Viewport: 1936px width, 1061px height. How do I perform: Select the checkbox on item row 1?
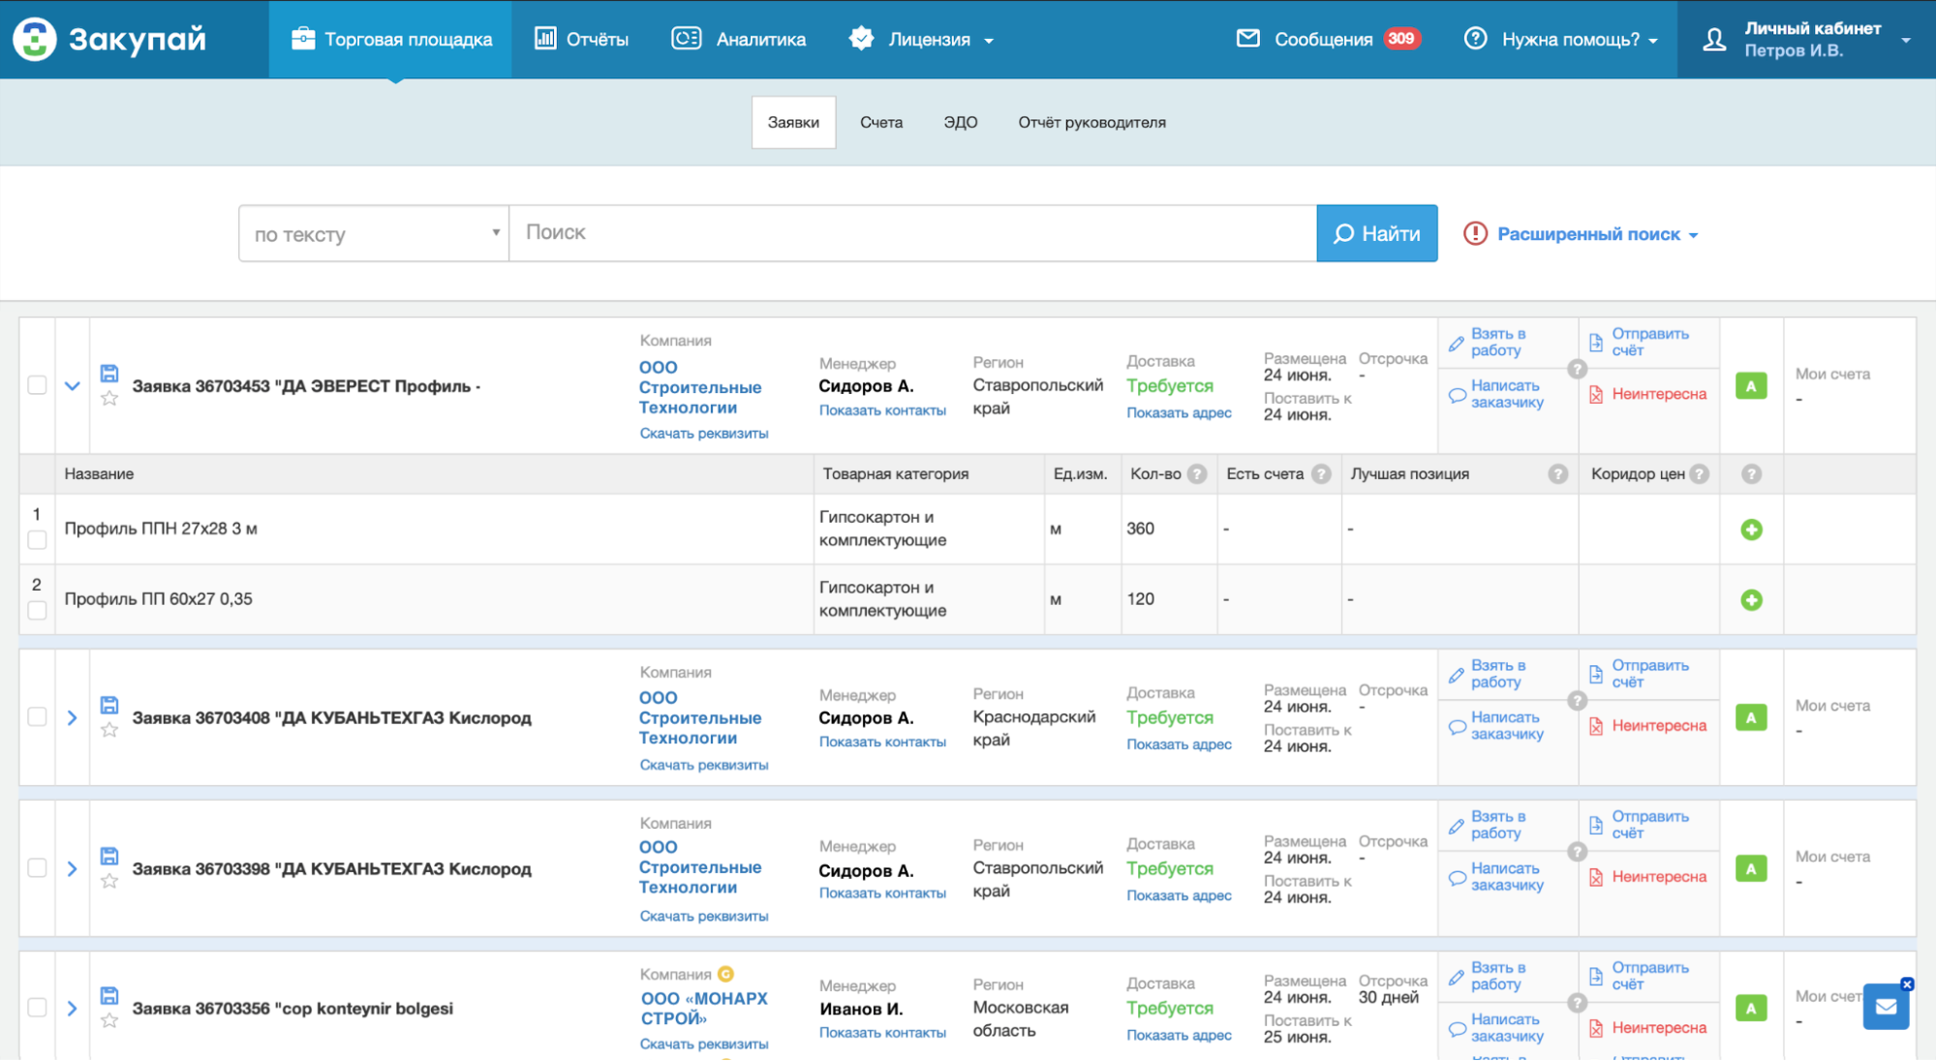(37, 540)
